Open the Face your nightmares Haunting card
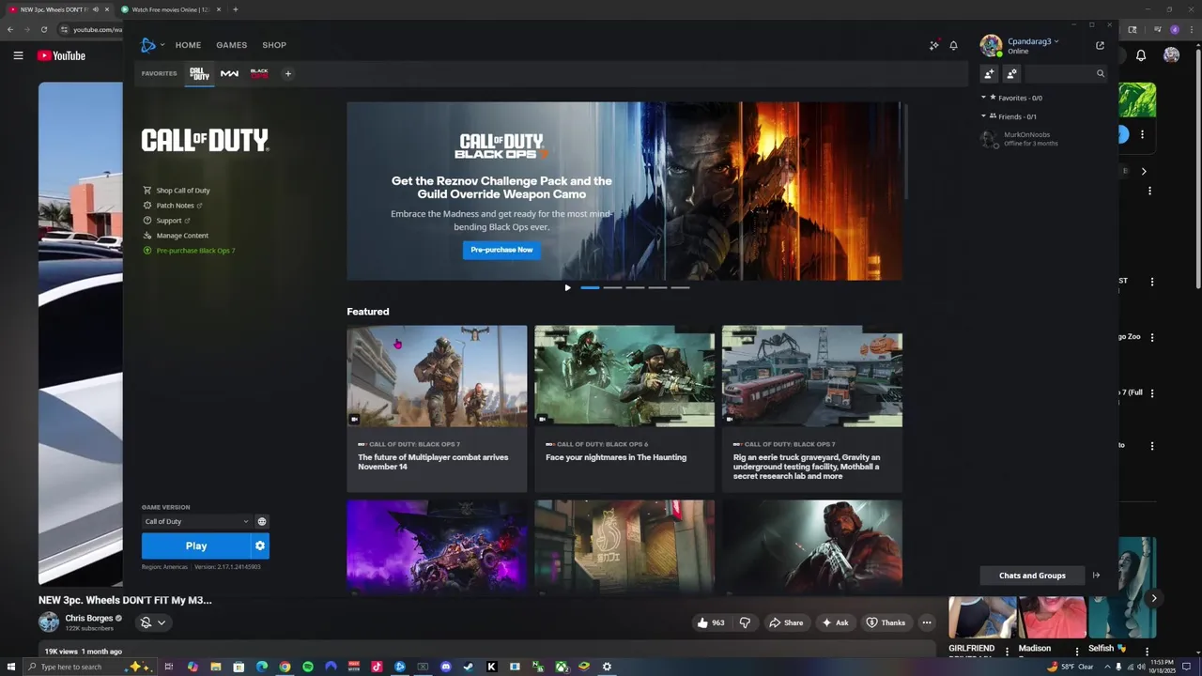Screen dimensions: 1202x676 pos(624,409)
